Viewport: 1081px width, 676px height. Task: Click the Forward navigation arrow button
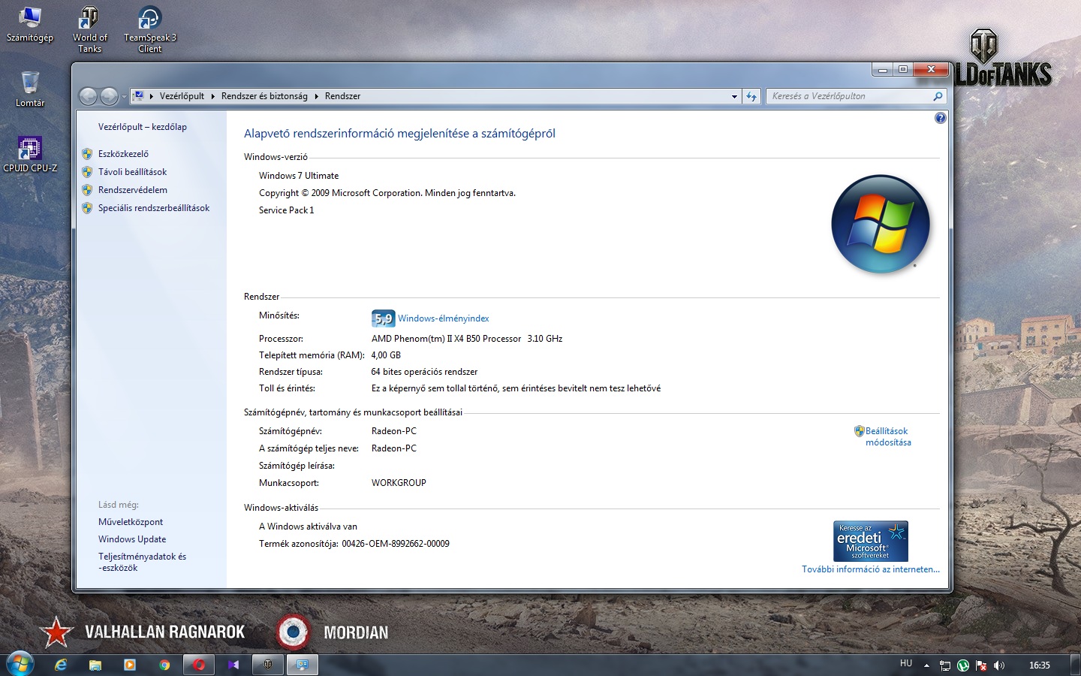(x=109, y=96)
